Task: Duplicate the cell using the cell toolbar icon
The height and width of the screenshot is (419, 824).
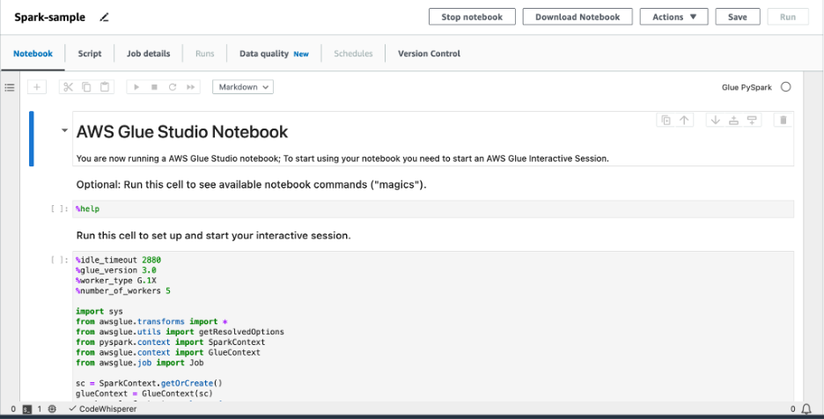Action: pos(666,121)
